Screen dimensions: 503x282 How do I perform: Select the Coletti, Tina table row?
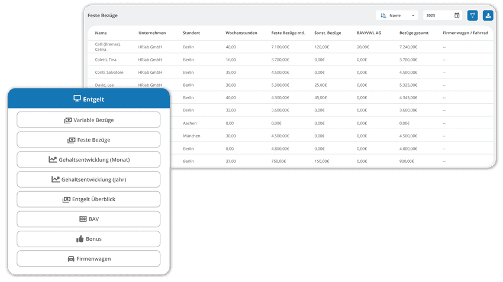291,60
